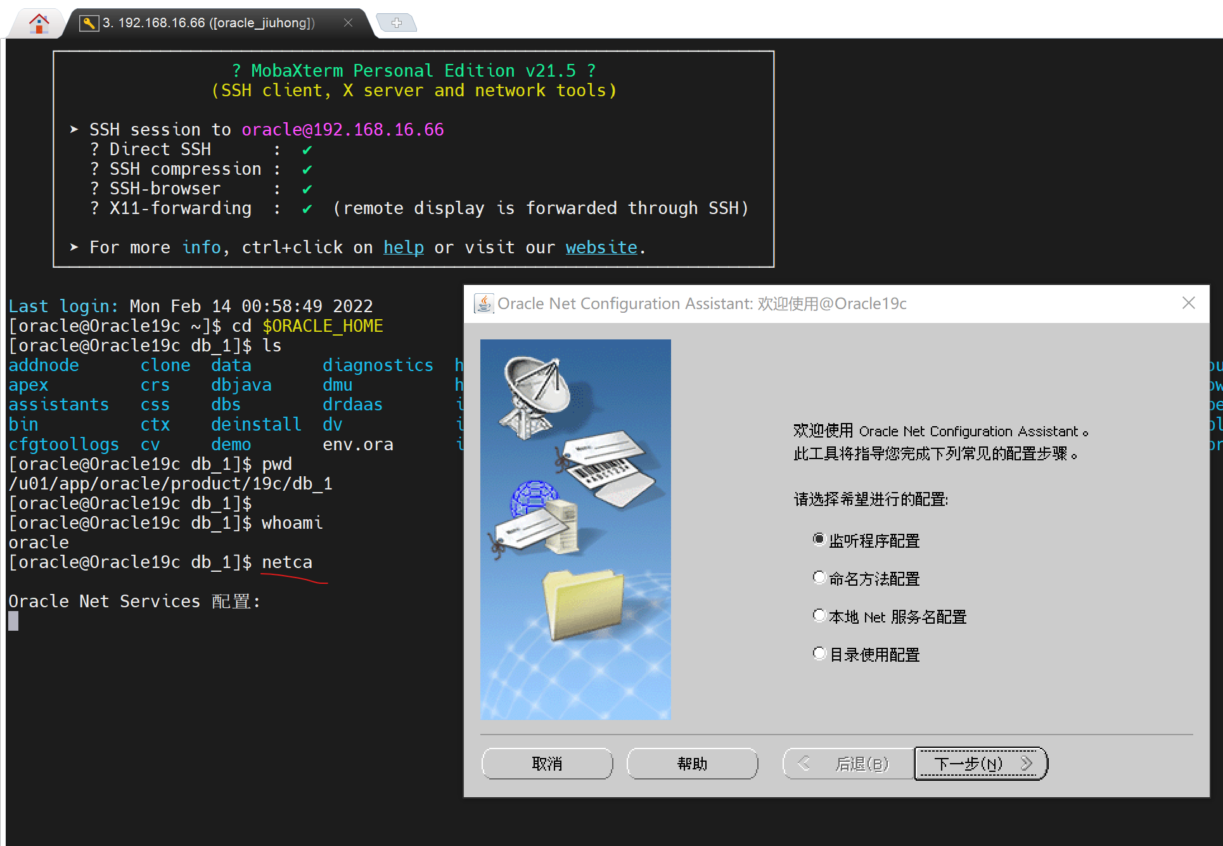Open the website link in the terminal banner
The image size is (1223, 846).
coord(600,247)
